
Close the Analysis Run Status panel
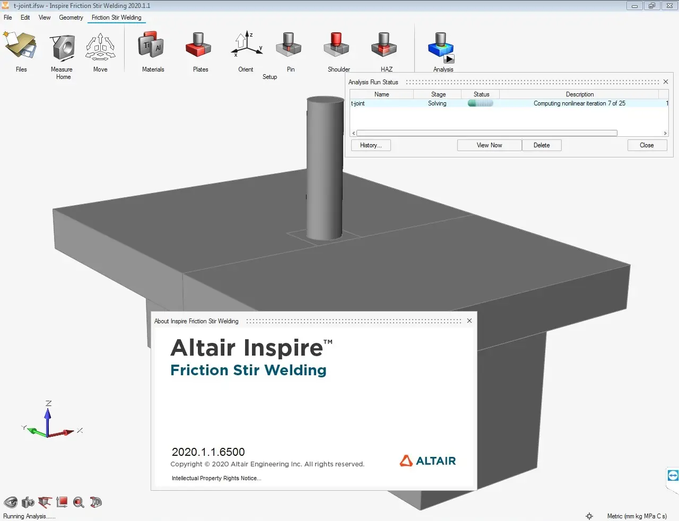point(666,82)
